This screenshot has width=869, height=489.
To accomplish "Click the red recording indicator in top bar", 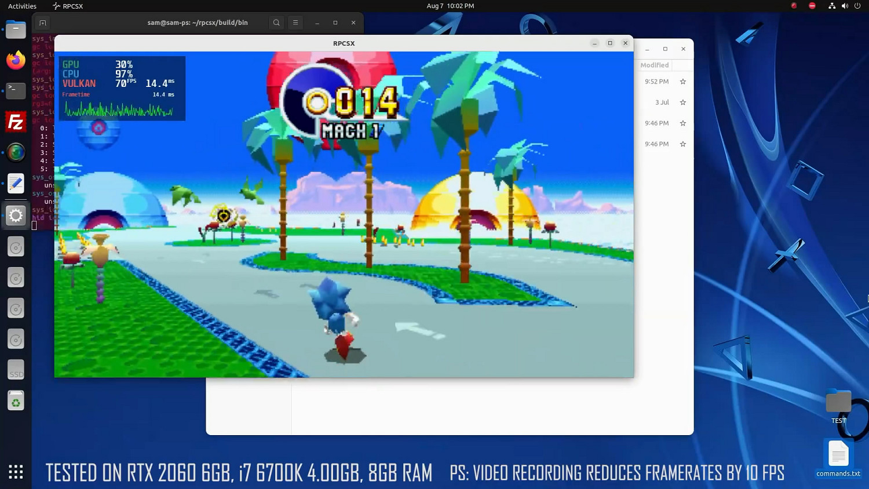I will pos(794,6).
